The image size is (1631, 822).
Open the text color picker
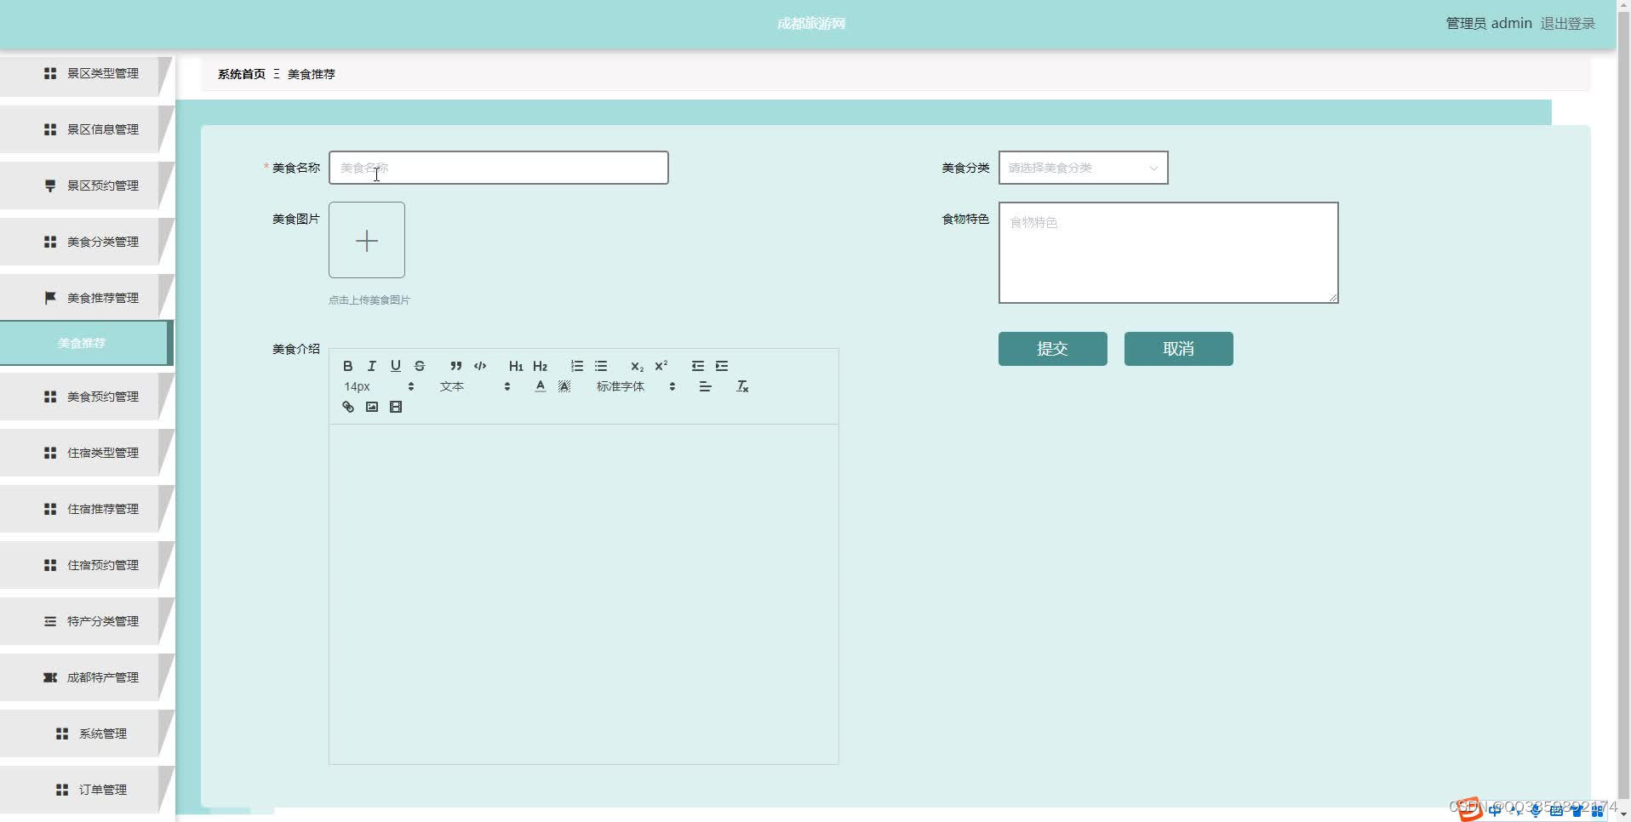pos(540,386)
